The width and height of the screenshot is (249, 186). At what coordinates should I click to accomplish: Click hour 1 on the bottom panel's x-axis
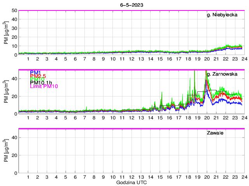pos(28,177)
